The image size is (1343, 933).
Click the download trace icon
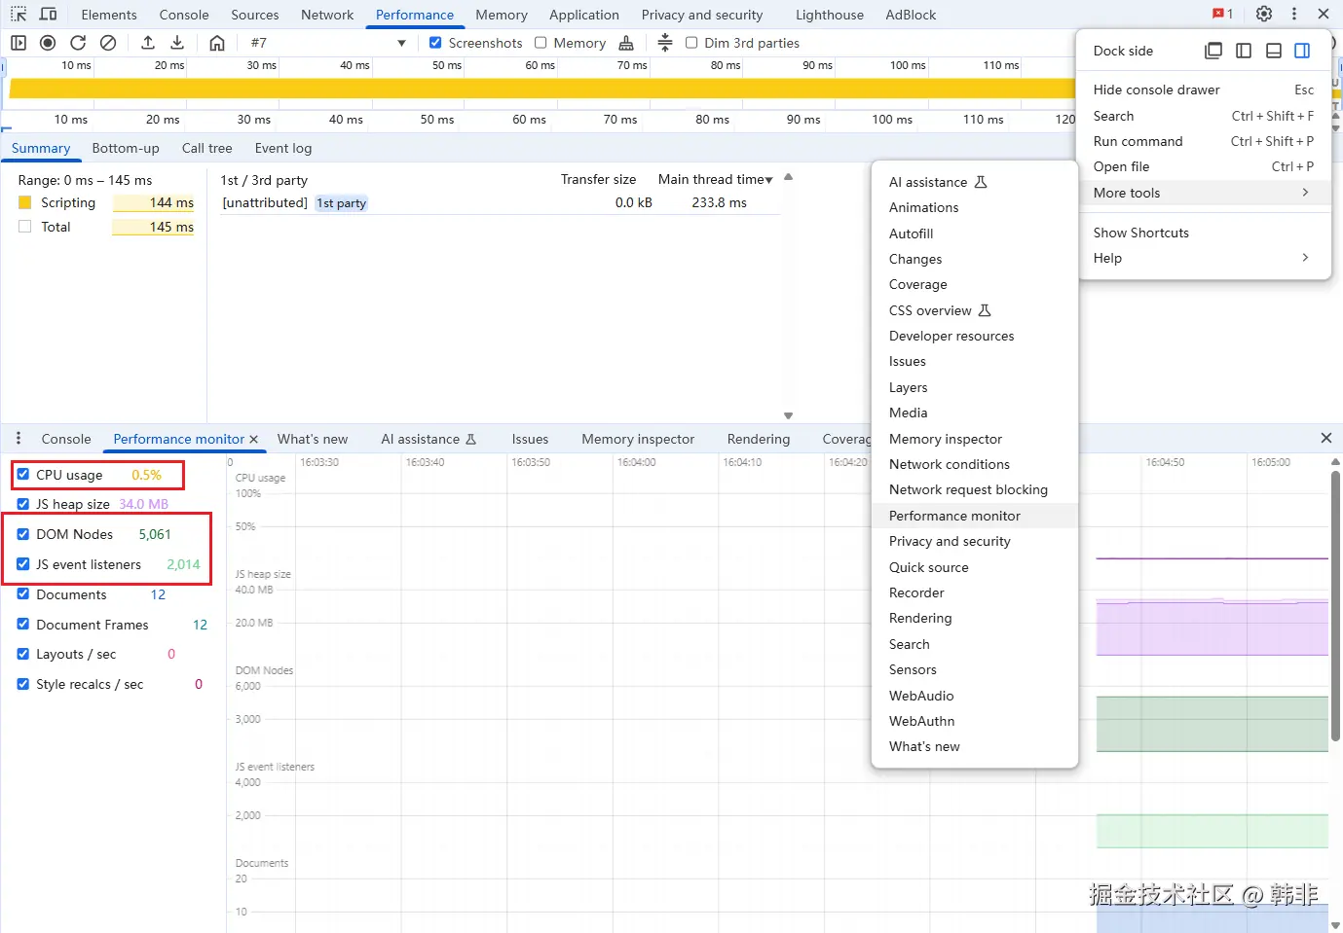177,43
